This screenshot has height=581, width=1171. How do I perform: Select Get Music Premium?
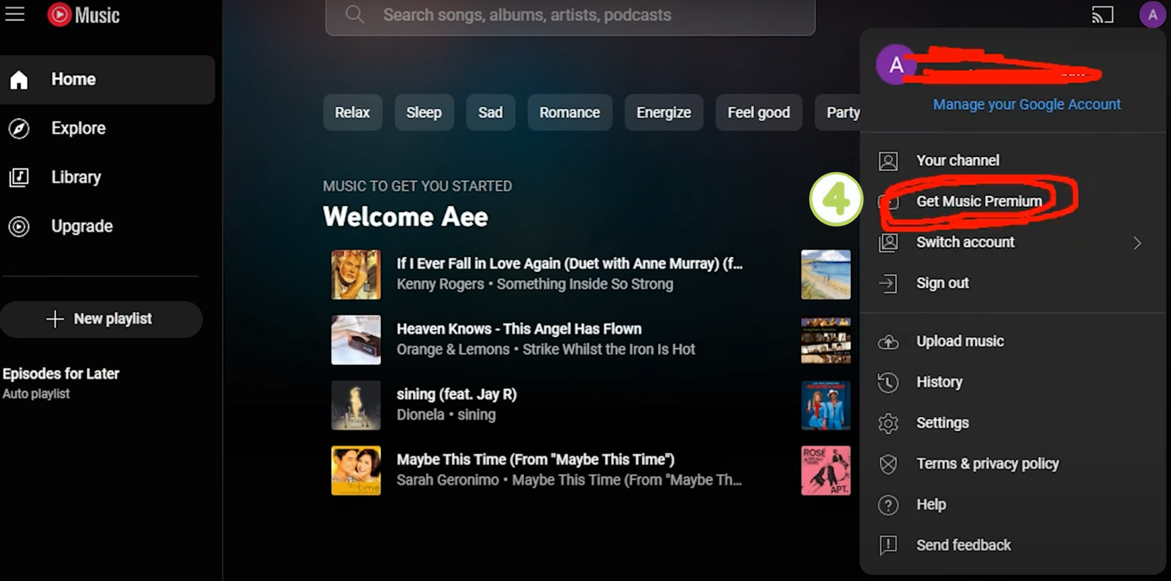pos(1013,201)
